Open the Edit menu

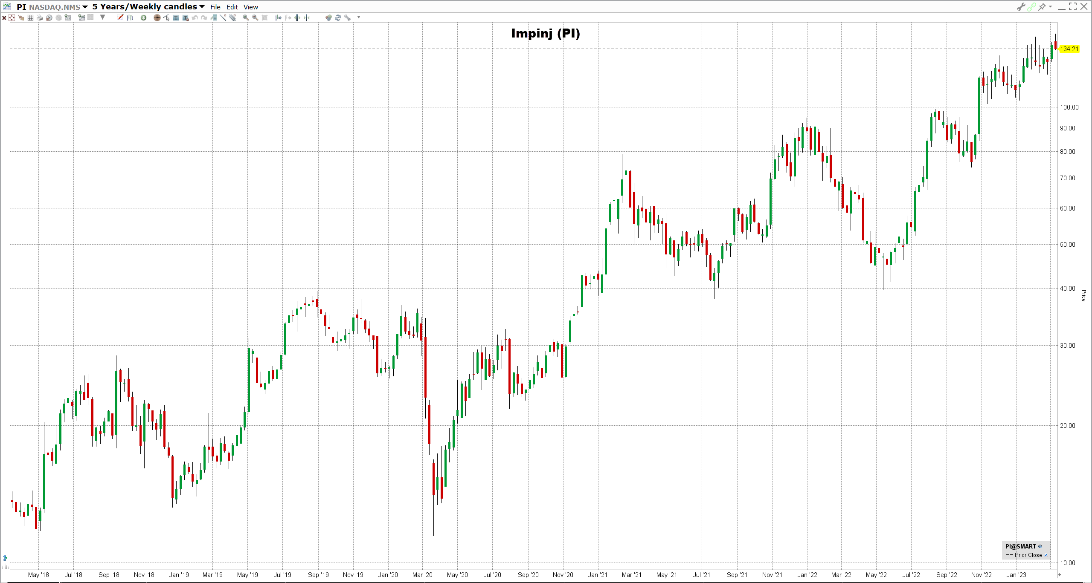pos(232,7)
